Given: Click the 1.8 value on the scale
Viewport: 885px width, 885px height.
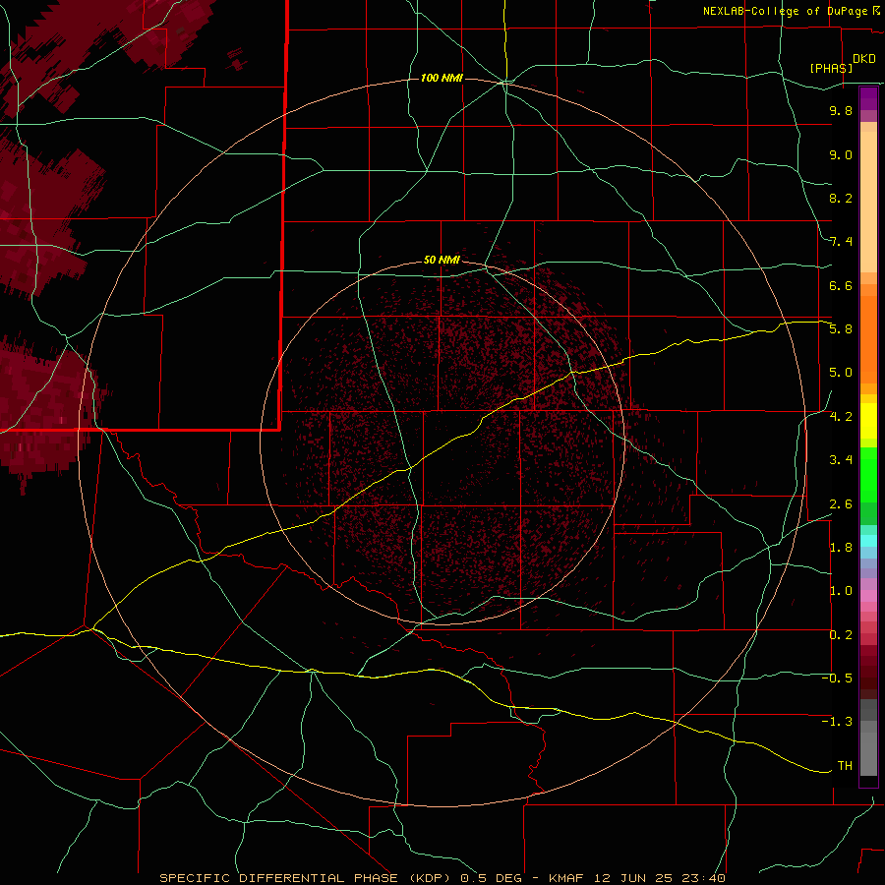Looking at the screenshot, I should click(841, 548).
